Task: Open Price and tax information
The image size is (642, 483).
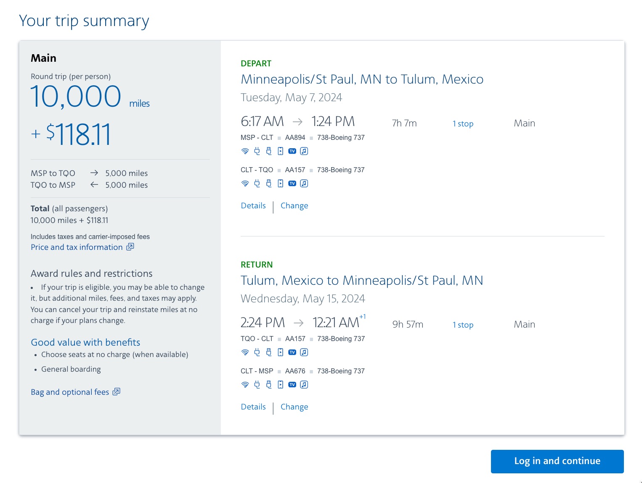Action: [x=77, y=247]
